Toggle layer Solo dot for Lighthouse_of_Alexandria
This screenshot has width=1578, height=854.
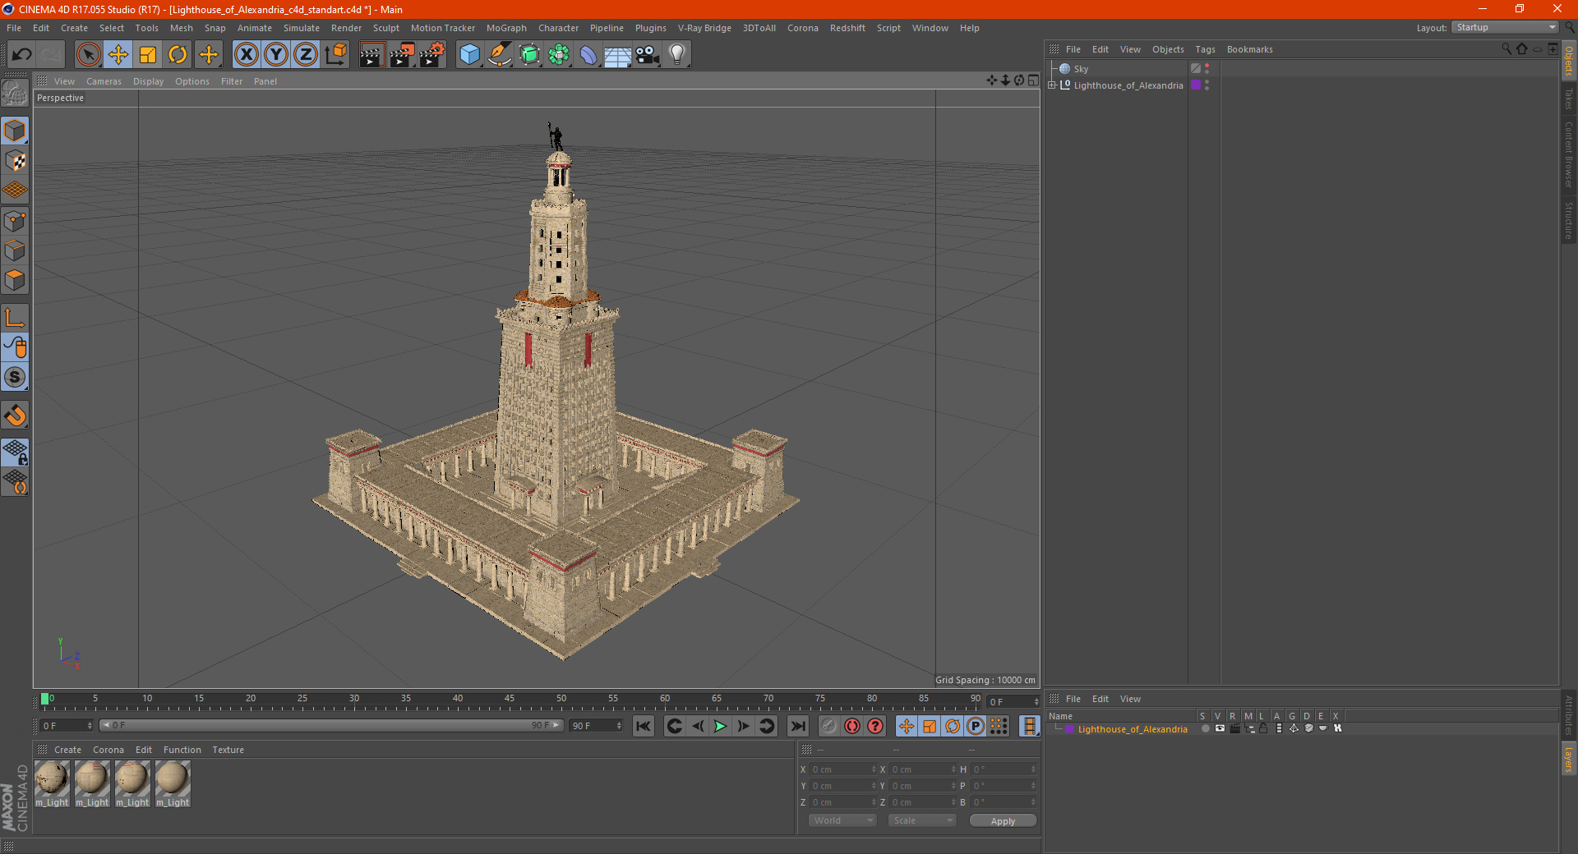pos(1205,728)
